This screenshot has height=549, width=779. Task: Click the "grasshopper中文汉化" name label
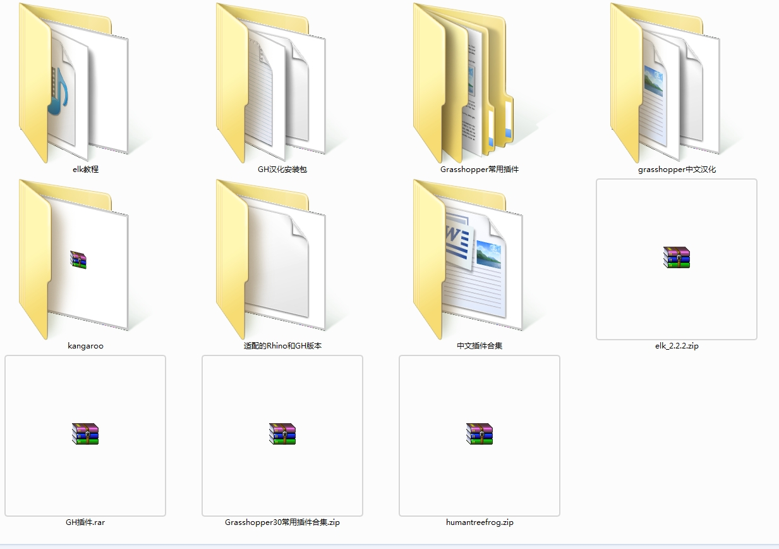pos(677,170)
